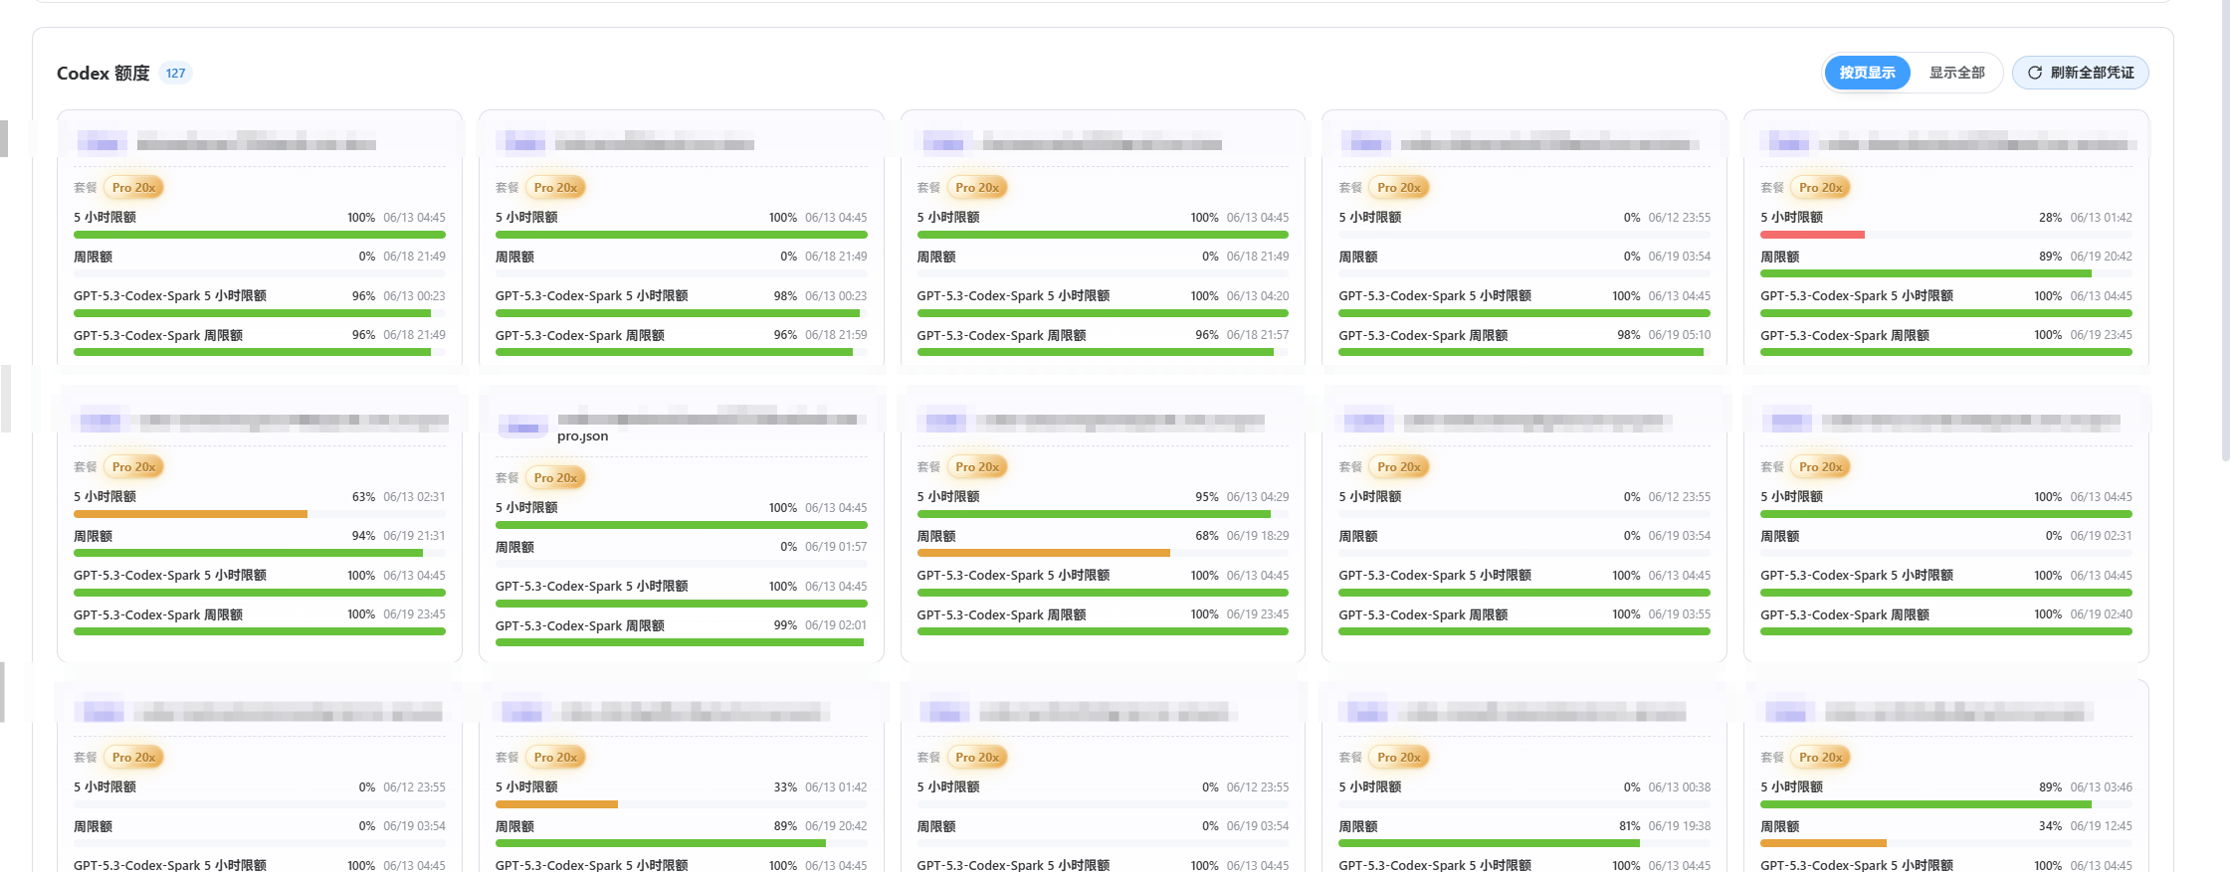Click the 127 count badge
This screenshot has width=2231, height=872.
point(175,73)
